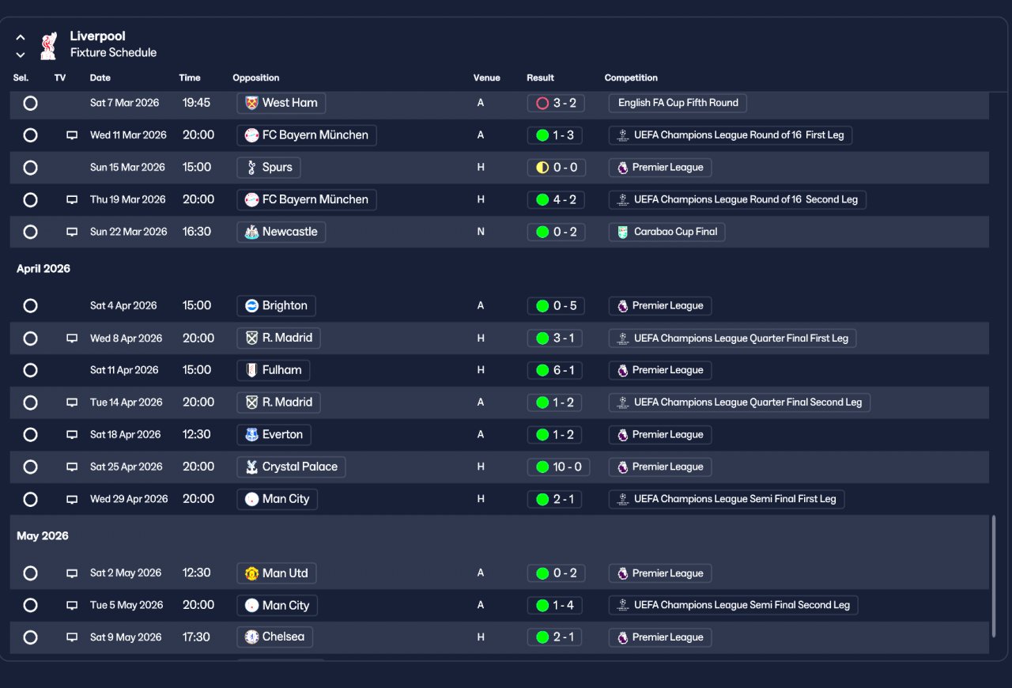1012x688 pixels.
Task: Click the Man Utd club badge icon
Action: tap(251, 573)
